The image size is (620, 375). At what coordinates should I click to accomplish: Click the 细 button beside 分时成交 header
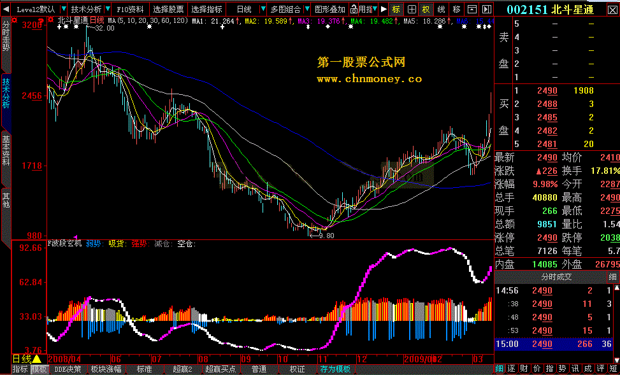click(x=613, y=278)
